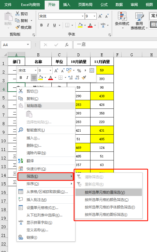This screenshot has width=157, height=252.
Task: Open Format as Table in ribbon
Action: point(139,21)
